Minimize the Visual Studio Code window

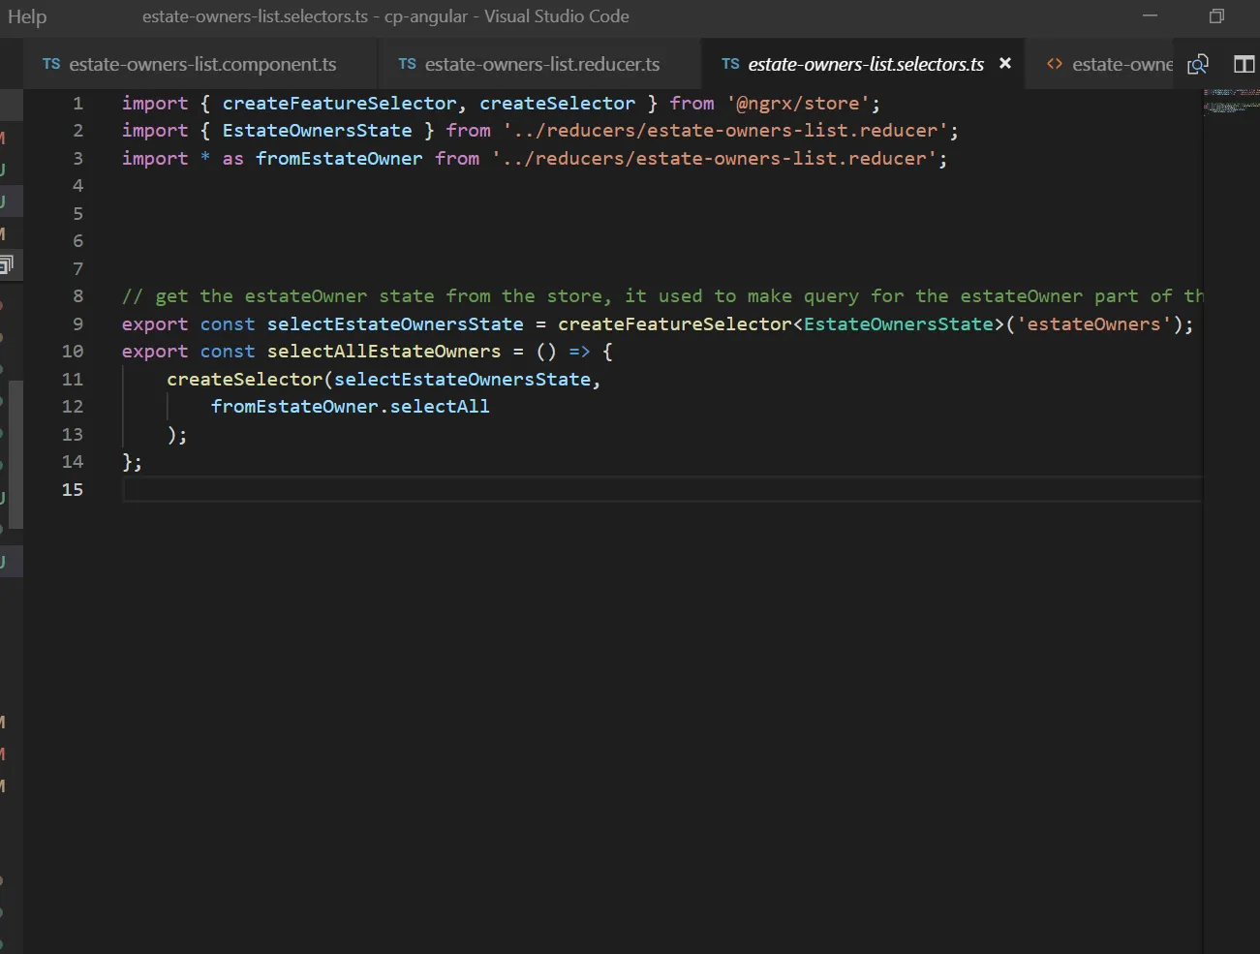[x=1150, y=16]
